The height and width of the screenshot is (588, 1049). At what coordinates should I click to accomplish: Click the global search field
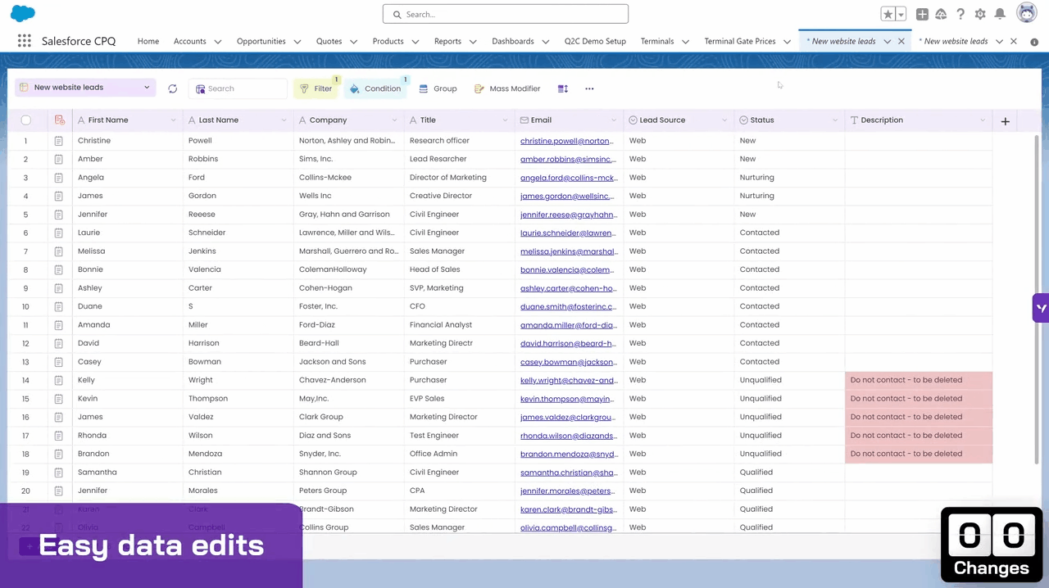click(506, 14)
